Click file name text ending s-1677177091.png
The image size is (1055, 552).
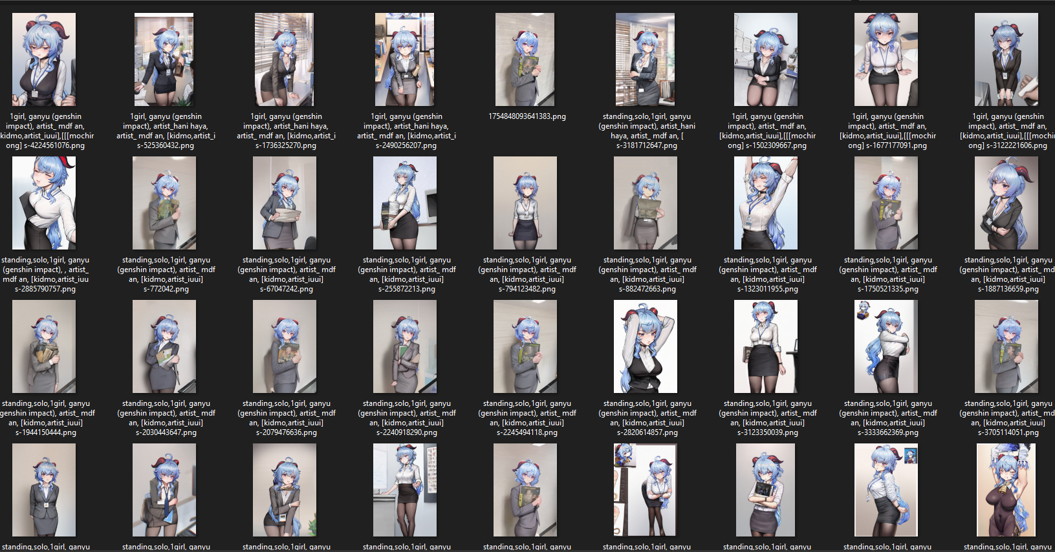coord(887,131)
